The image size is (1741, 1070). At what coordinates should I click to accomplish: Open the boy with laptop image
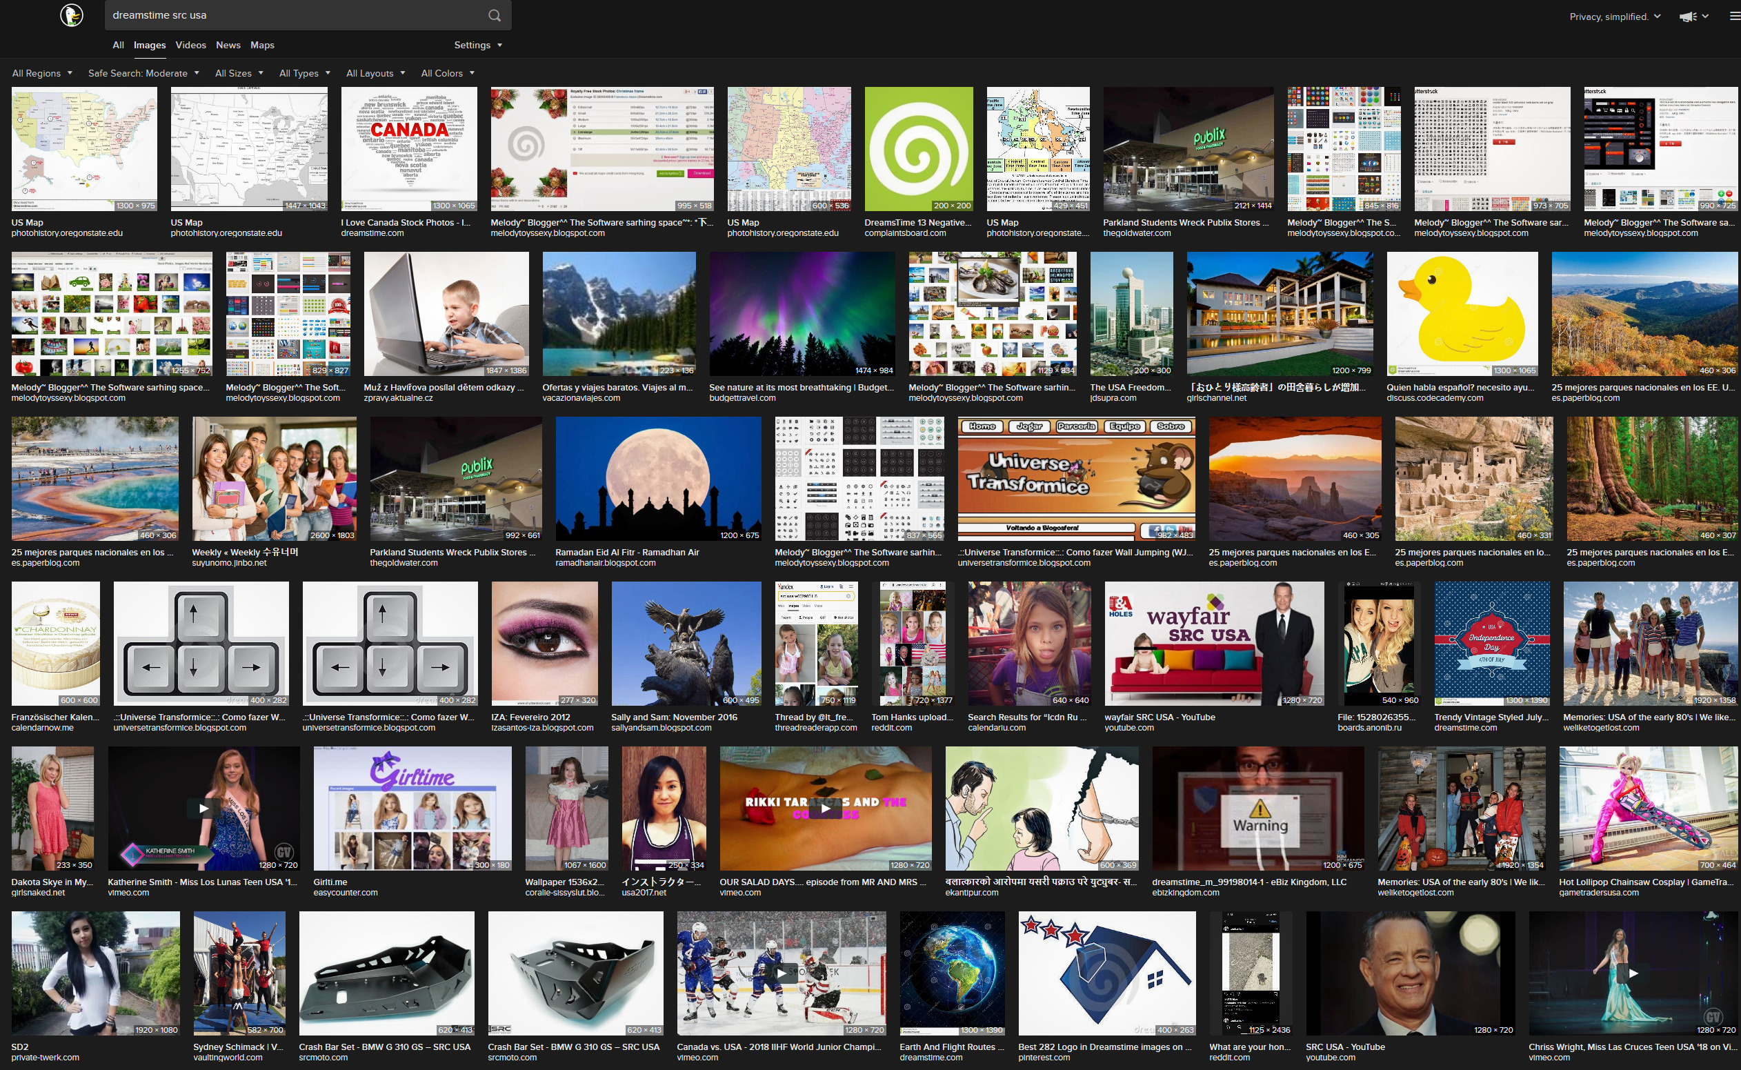446,314
